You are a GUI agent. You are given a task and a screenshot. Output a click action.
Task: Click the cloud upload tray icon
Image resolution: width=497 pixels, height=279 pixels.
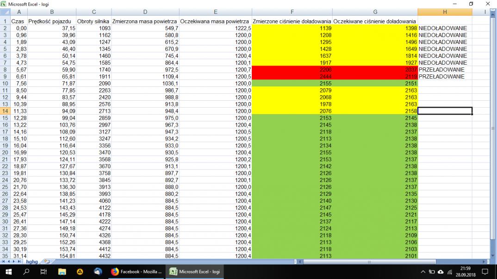point(441,272)
